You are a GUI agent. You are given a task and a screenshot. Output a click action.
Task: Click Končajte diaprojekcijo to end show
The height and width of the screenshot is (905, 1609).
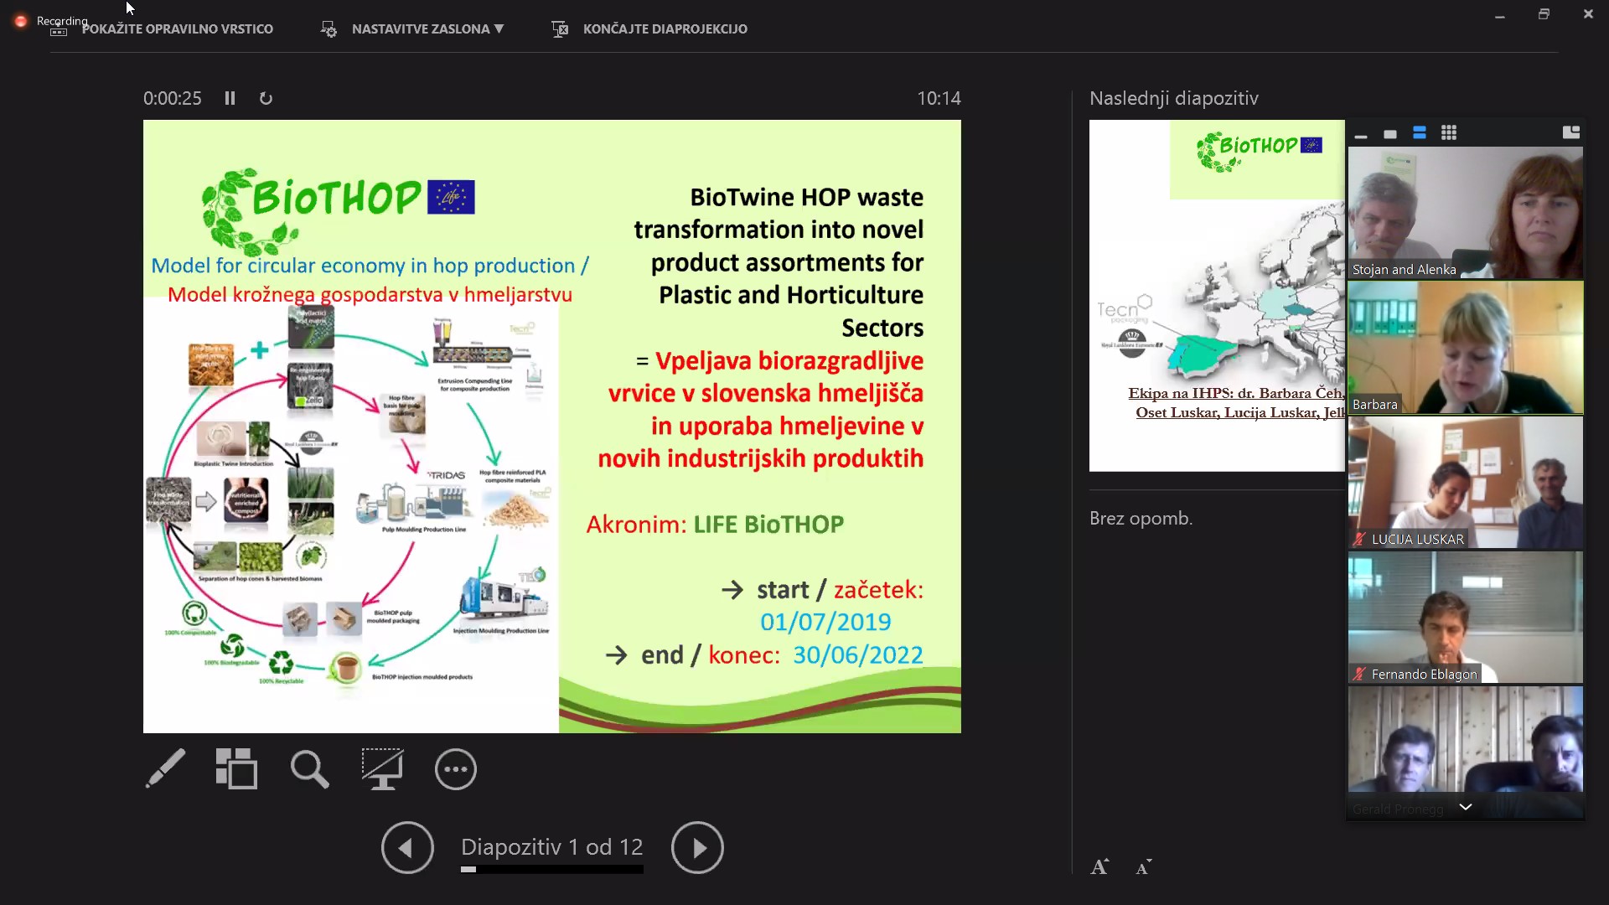[665, 28]
